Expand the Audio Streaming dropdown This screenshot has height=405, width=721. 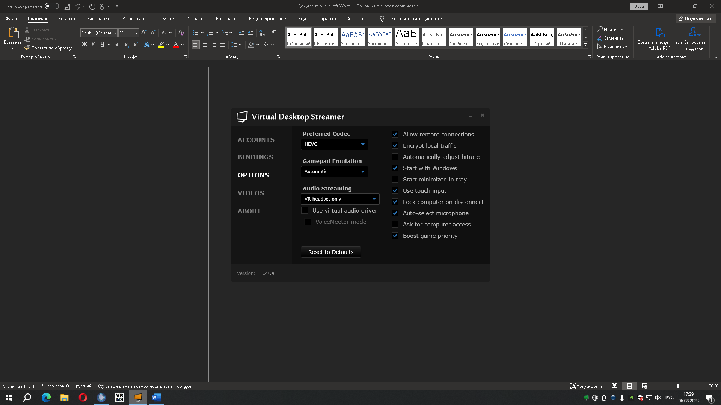coord(340,199)
